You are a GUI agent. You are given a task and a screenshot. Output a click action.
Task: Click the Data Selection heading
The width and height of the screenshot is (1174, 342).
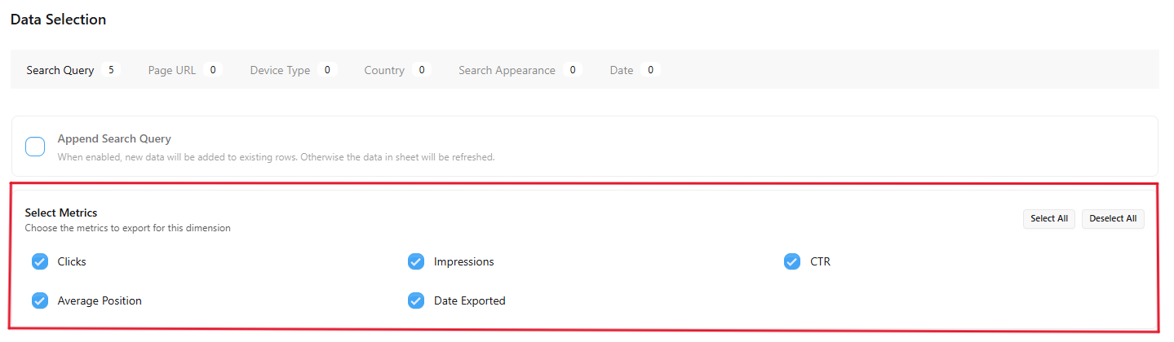pos(58,20)
